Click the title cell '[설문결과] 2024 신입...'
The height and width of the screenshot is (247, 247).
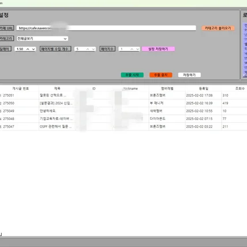[x=57, y=103]
